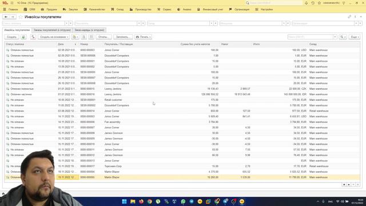Select the Инвойсы покупателям tab
The width and height of the screenshot is (366, 206).
pos(17,30)
